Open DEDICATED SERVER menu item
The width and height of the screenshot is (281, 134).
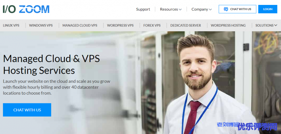[186, 25]
